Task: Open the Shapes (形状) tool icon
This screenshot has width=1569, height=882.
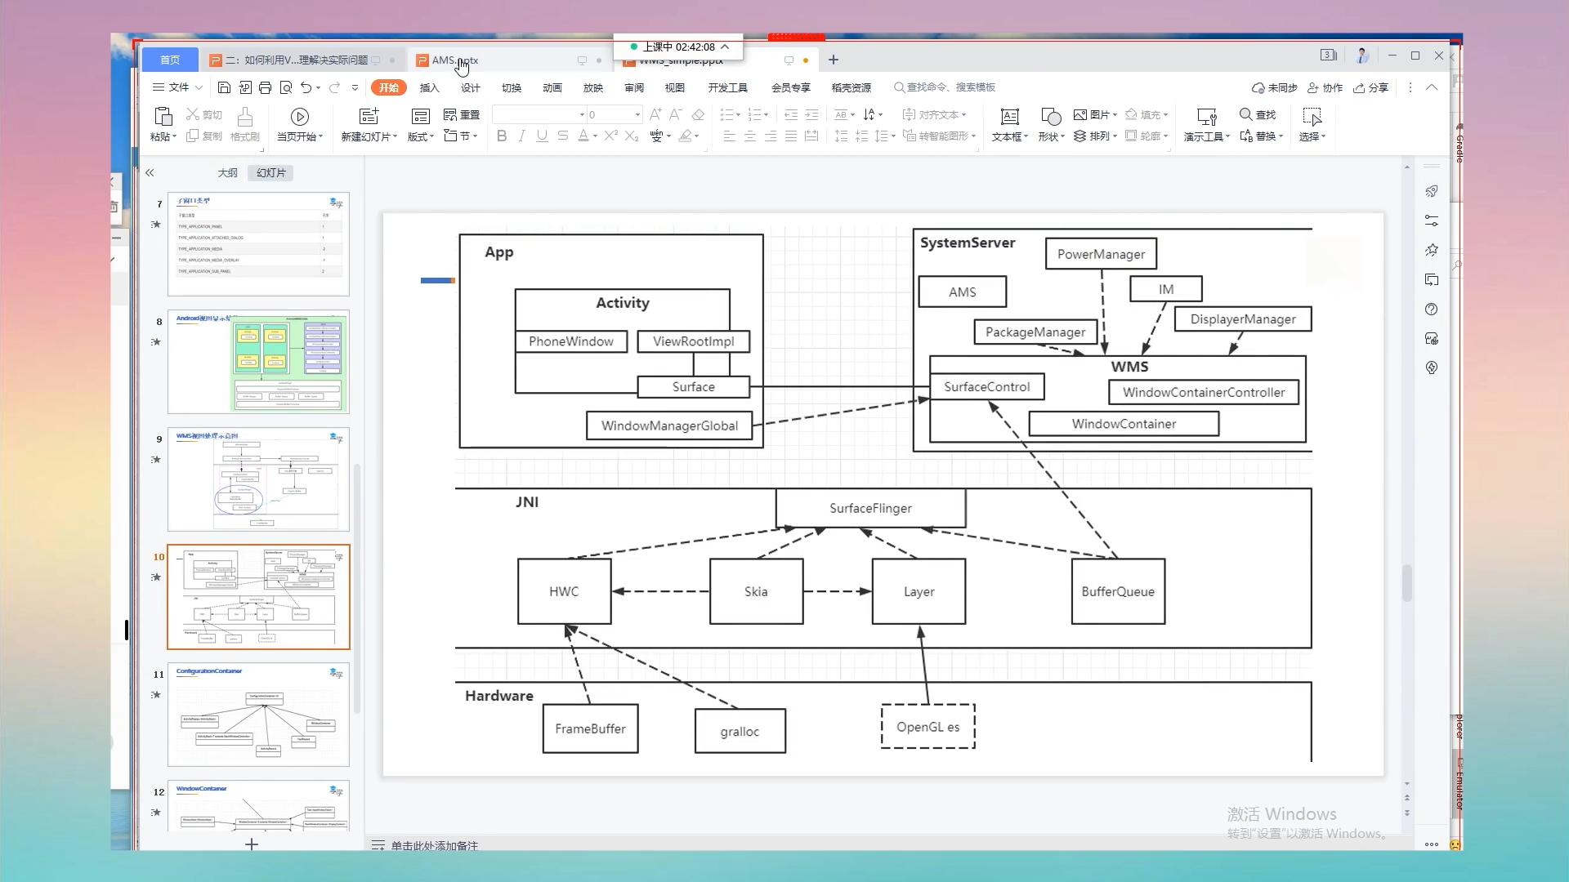Action: click(x=1050, y=117)
